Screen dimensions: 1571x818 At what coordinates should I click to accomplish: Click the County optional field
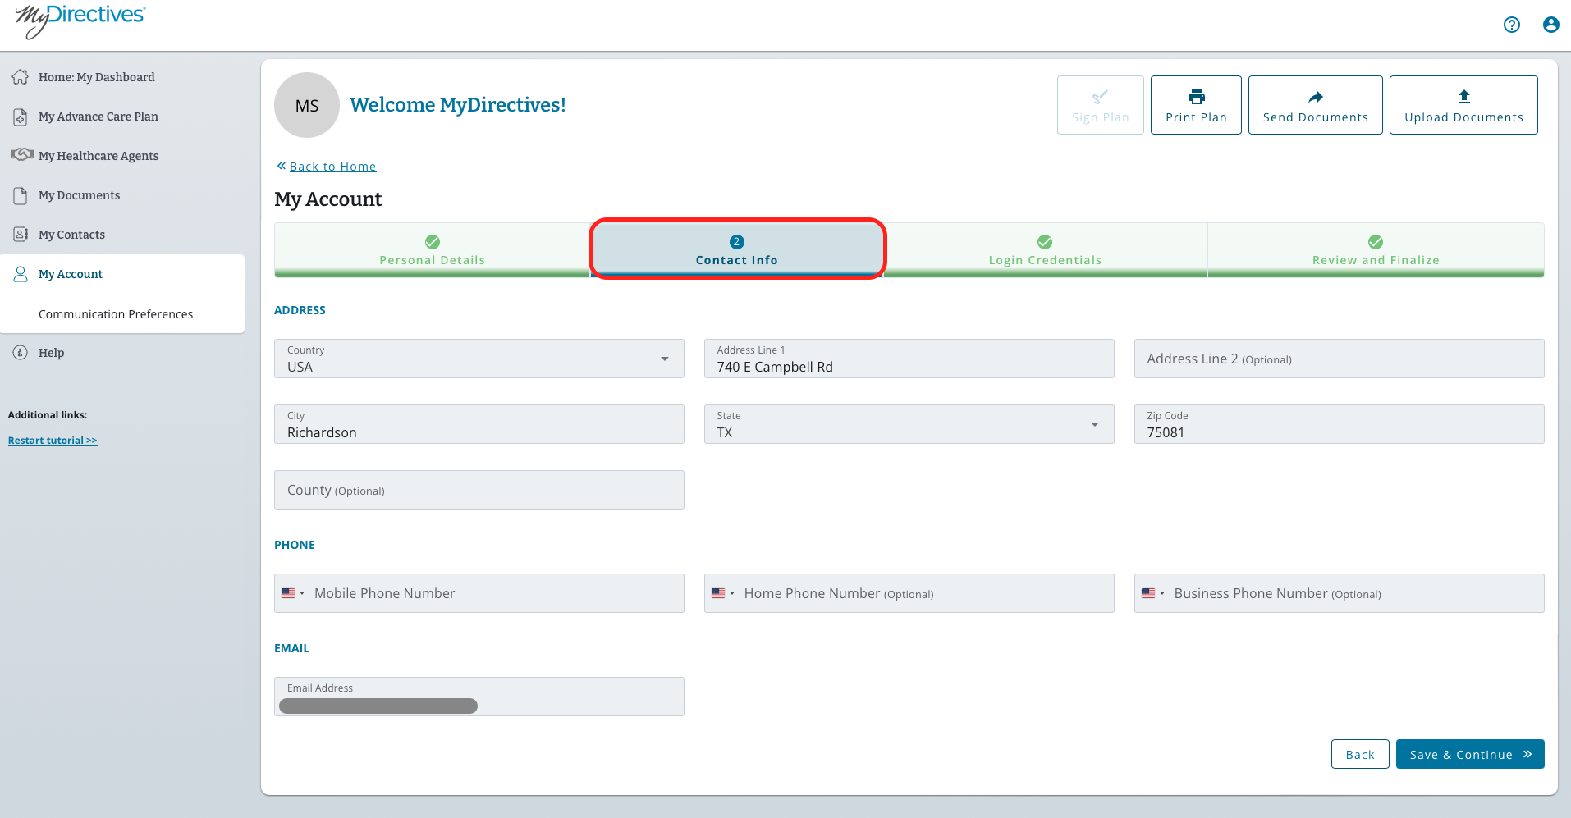pos(479,490)
